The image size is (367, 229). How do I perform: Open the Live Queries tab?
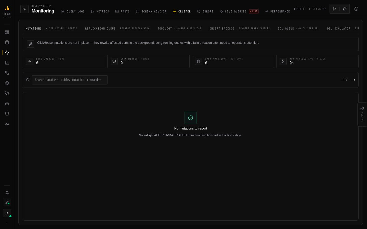pos(239,11)
